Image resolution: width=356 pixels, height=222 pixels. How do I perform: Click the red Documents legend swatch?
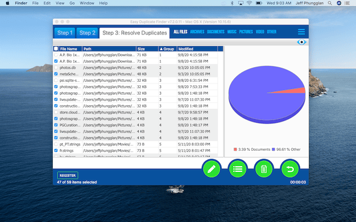click(x=235, y=150)
